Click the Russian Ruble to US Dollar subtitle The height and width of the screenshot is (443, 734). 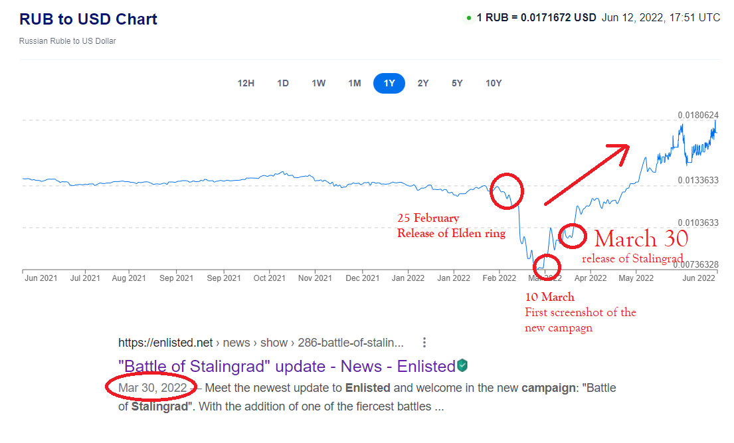point(67,41)
